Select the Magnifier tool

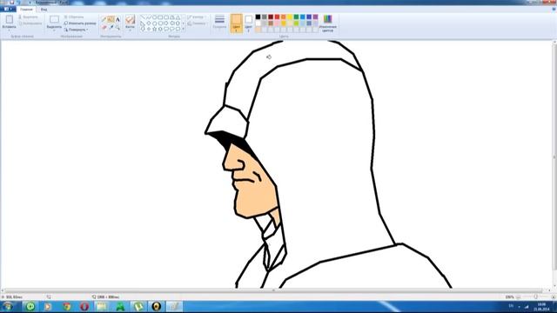click(117, 27)
